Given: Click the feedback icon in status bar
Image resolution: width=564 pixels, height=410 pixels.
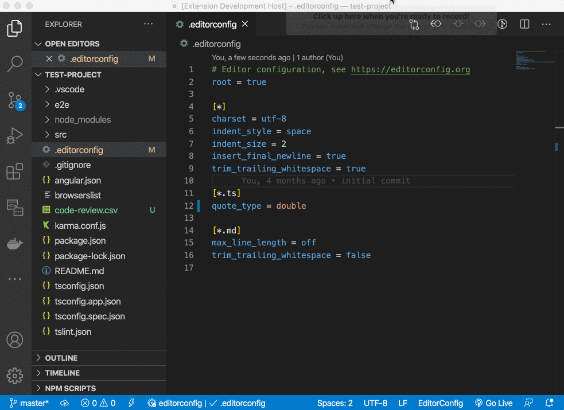Looking at the screenshot, I should [528, 403].
